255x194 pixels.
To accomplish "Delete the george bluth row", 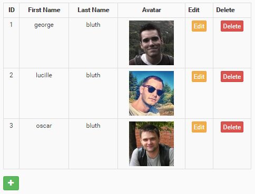I will (232, 26).
